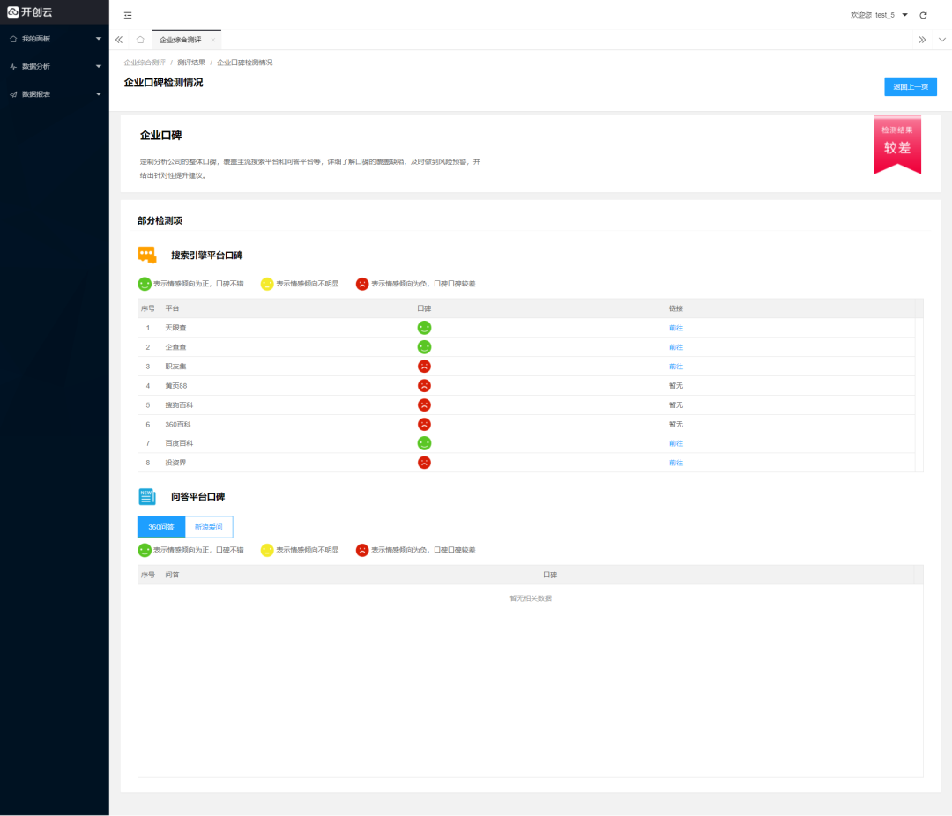Switch to 新浪爱问 tab

pyautogui.click(x=209, y=527)
